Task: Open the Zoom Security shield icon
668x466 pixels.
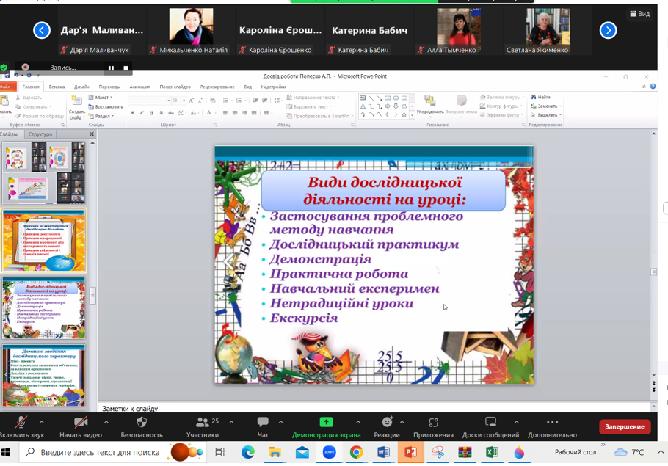Action: click(x=142, y=423)
